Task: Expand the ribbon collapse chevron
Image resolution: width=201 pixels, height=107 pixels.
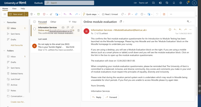Action: click(x=196, y=16)
